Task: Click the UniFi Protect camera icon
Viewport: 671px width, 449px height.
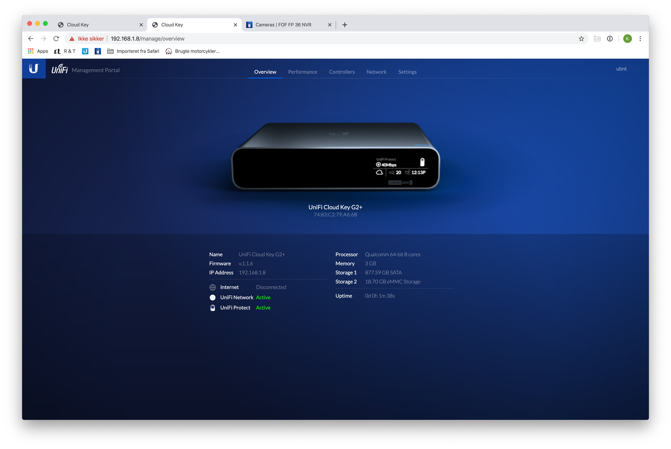Action: [x=212, y=308]
